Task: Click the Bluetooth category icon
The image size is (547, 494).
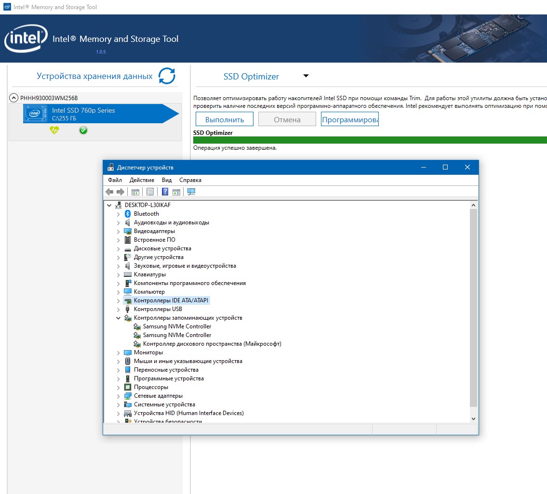Action: coord(128,214)
